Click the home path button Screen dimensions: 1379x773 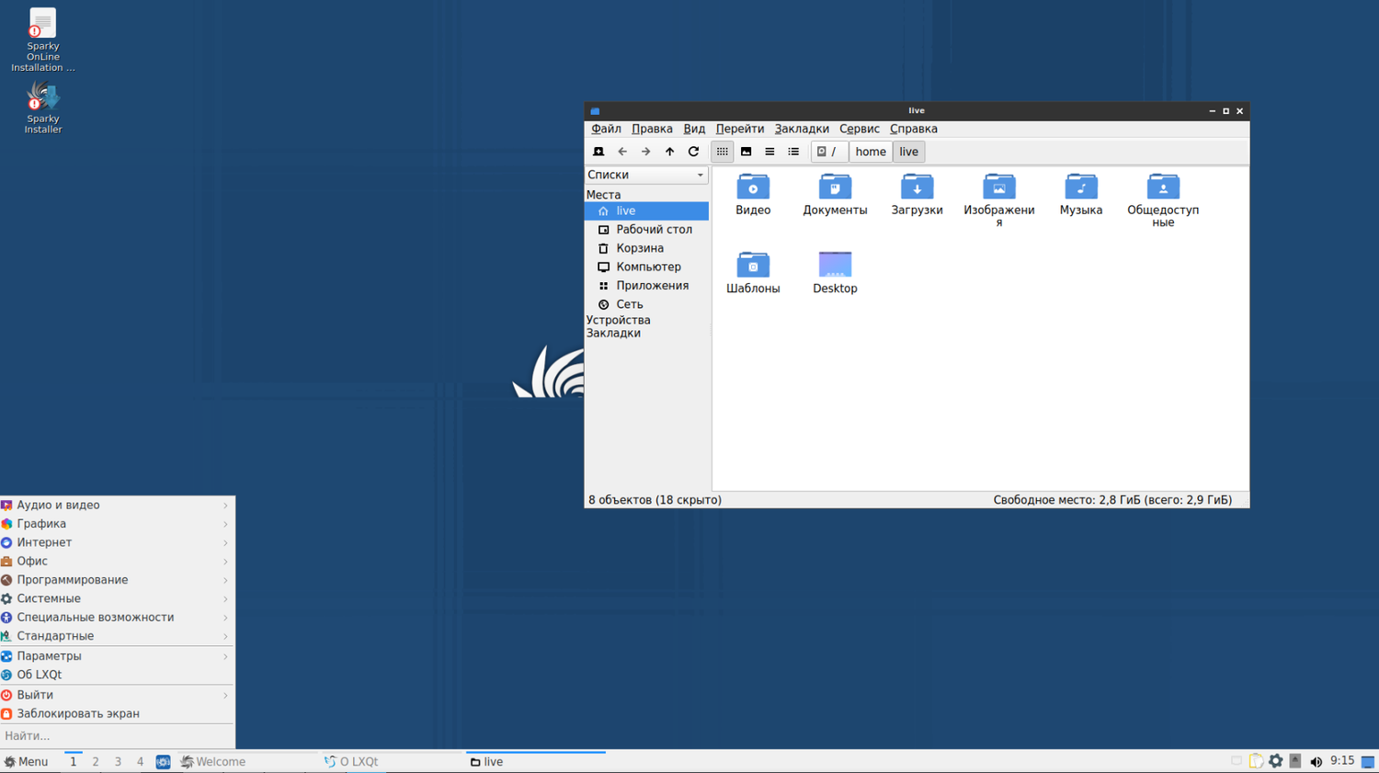(870, 152)
